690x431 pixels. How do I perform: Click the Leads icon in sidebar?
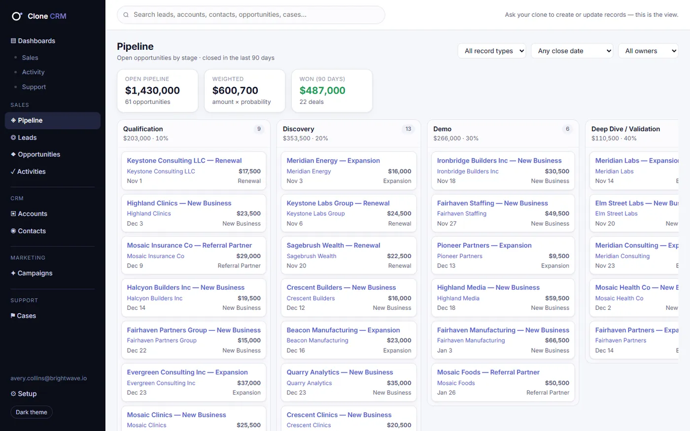click(13, 137)
